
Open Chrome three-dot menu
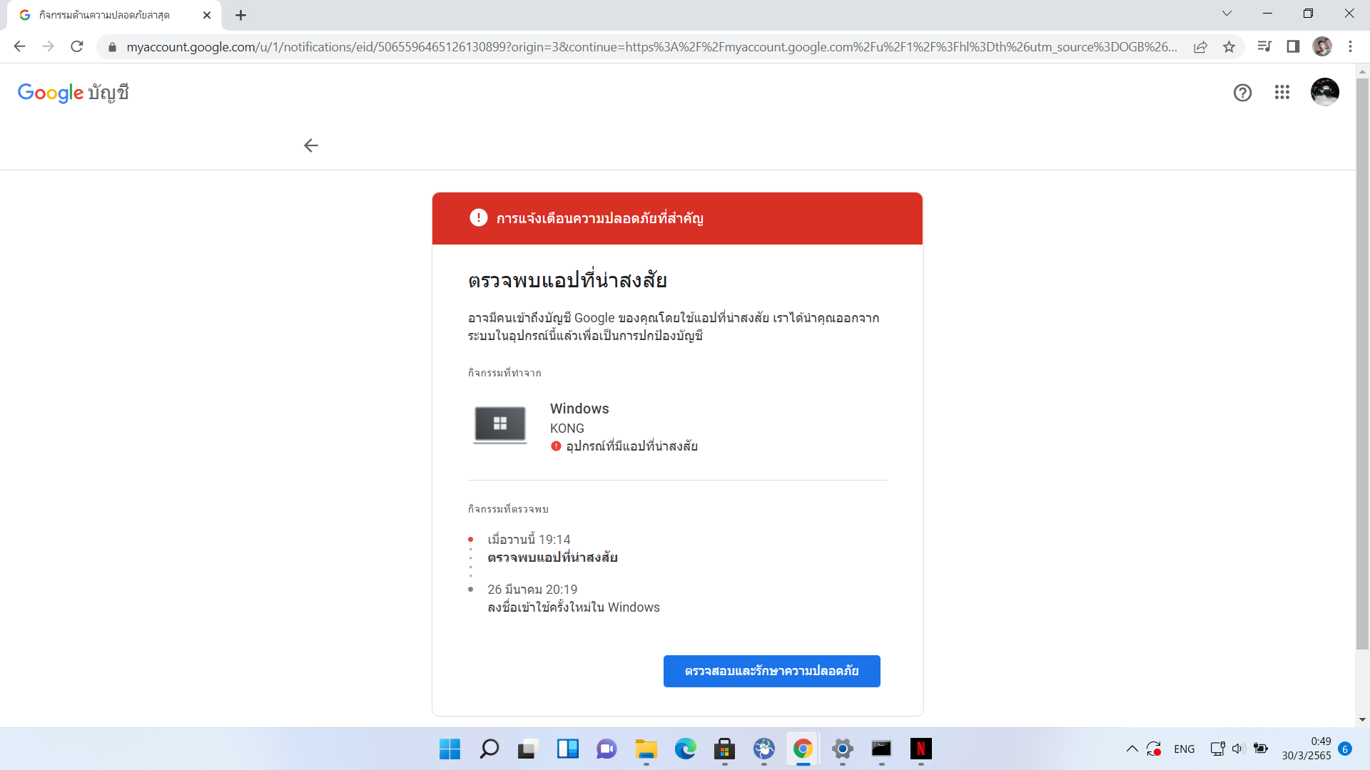coord(1350,46)
